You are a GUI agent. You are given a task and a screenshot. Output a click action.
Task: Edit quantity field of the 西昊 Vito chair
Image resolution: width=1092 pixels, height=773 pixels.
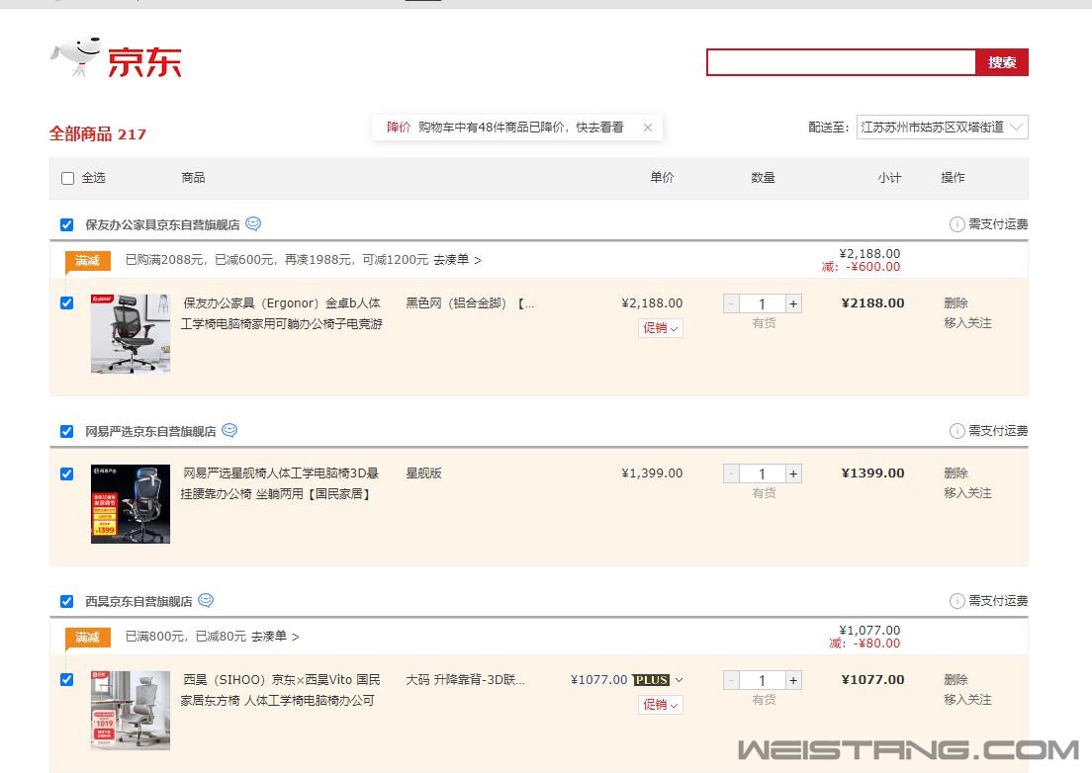click(763, 680)
